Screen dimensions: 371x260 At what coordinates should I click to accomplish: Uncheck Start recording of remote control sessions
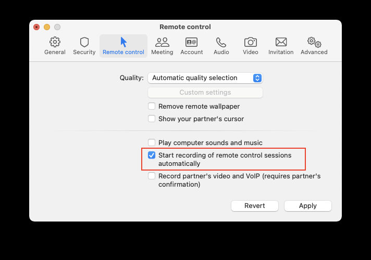tap(152, 155)
